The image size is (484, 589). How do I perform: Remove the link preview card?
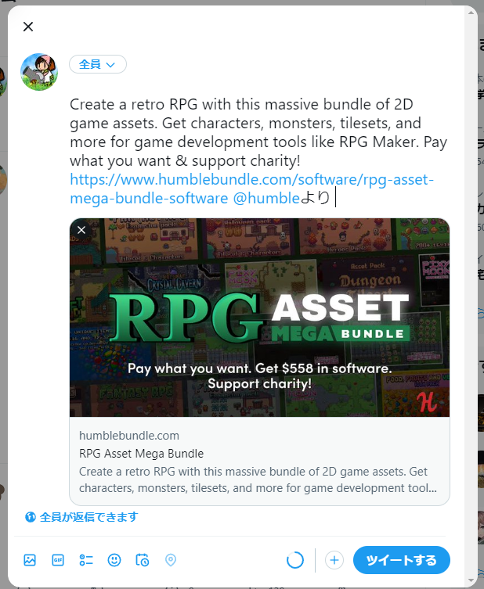(81, 230)
